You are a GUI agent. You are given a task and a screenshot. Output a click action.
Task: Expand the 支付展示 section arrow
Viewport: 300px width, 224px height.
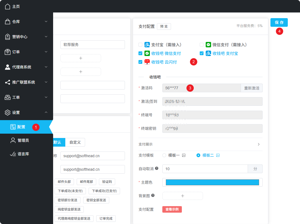point(259,144)
